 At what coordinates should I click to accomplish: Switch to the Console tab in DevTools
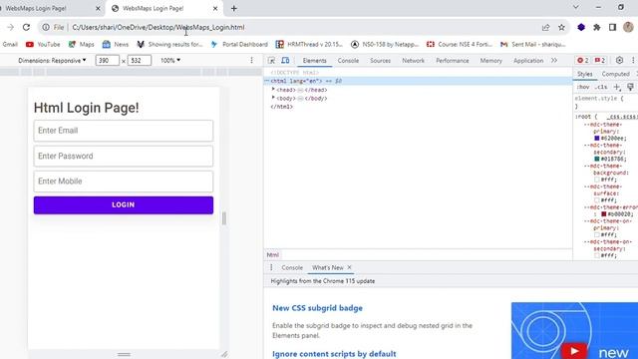pos(348,60)
